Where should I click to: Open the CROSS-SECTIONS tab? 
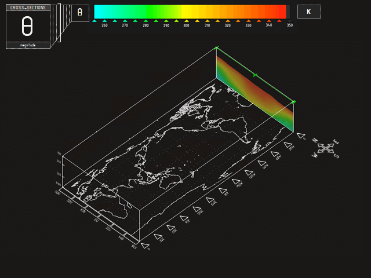pos(28,8)
